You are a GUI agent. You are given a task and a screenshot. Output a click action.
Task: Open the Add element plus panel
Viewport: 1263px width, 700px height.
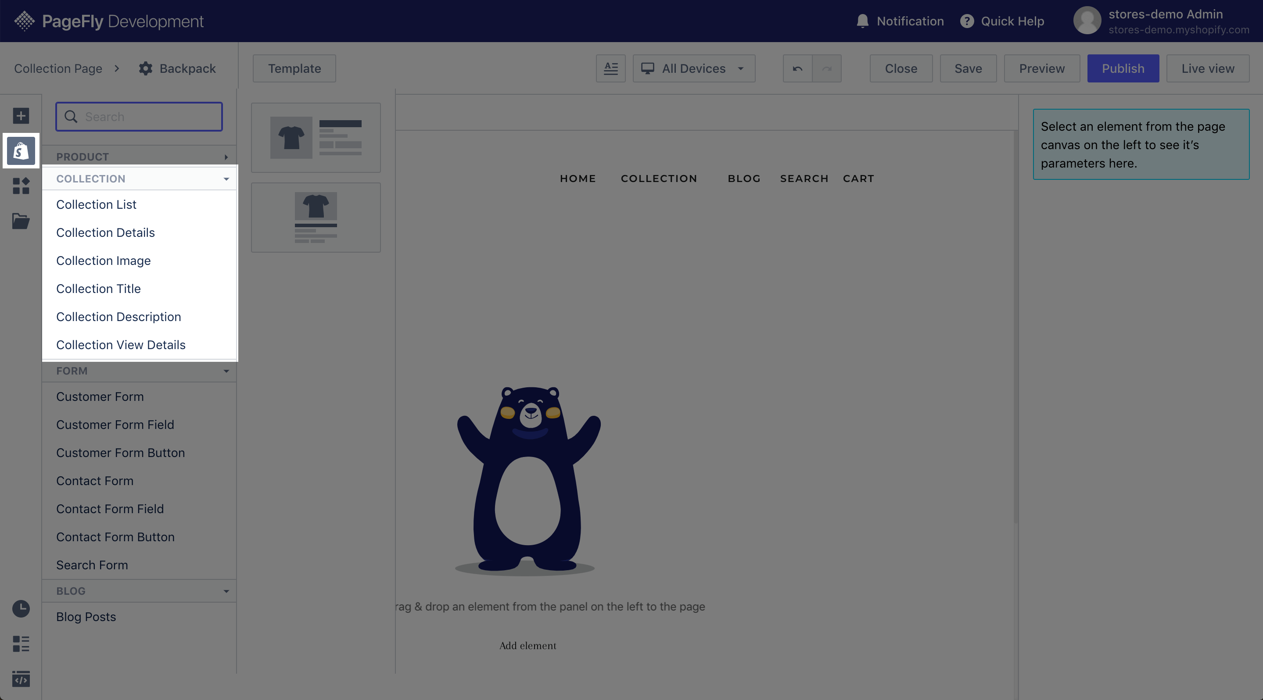(x=21, y=116)
